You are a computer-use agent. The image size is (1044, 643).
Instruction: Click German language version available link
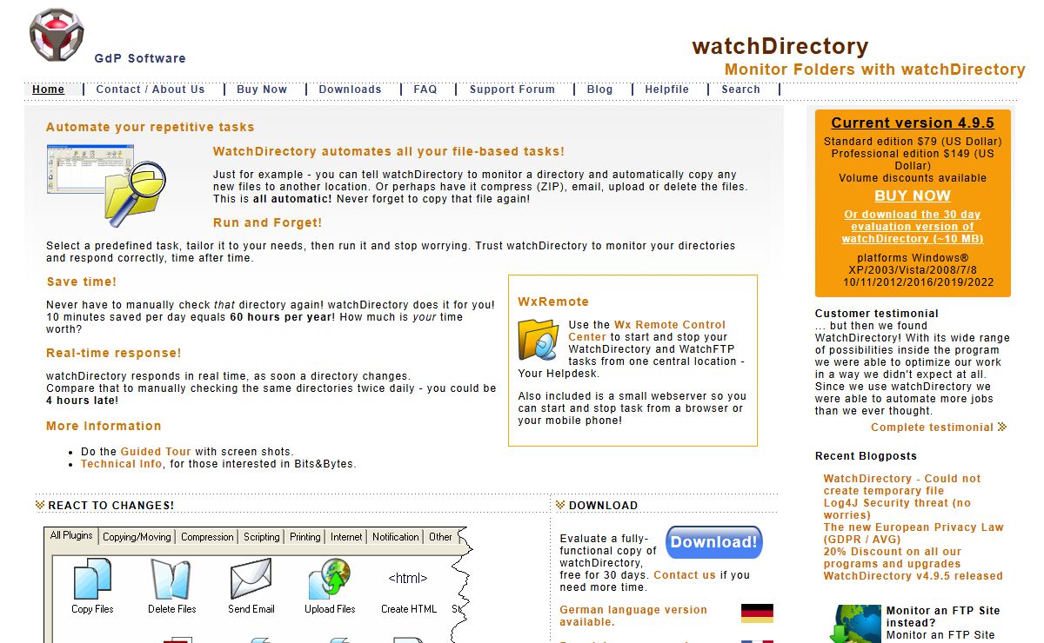633,615
